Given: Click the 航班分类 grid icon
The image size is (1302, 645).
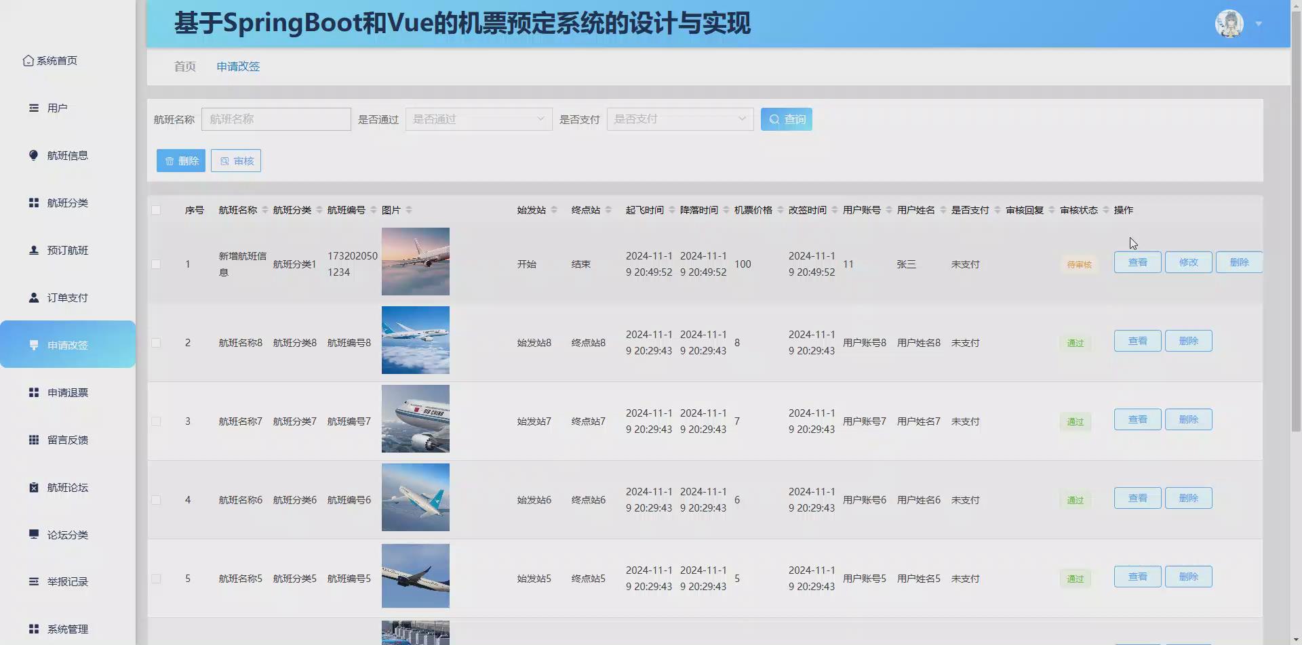Looking at the screenshot, I should 33,203.
